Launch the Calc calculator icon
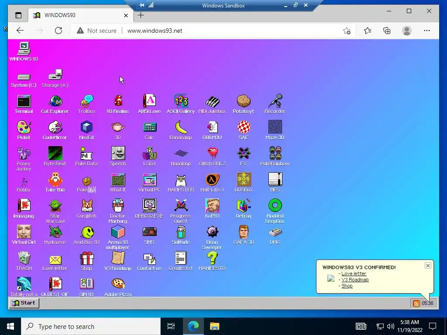 pyautogui.click(x=149, y=130)
